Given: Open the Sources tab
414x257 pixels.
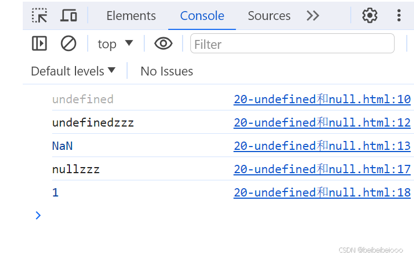Looking at the screenshot, I should (x=269, y=16).
